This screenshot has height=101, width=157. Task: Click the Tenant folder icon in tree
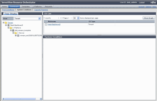(6, 23)
